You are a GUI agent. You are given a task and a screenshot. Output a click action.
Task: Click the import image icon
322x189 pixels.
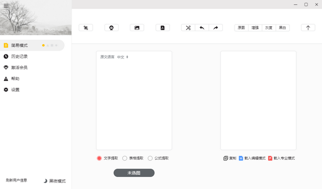click(x=137, y=28)
